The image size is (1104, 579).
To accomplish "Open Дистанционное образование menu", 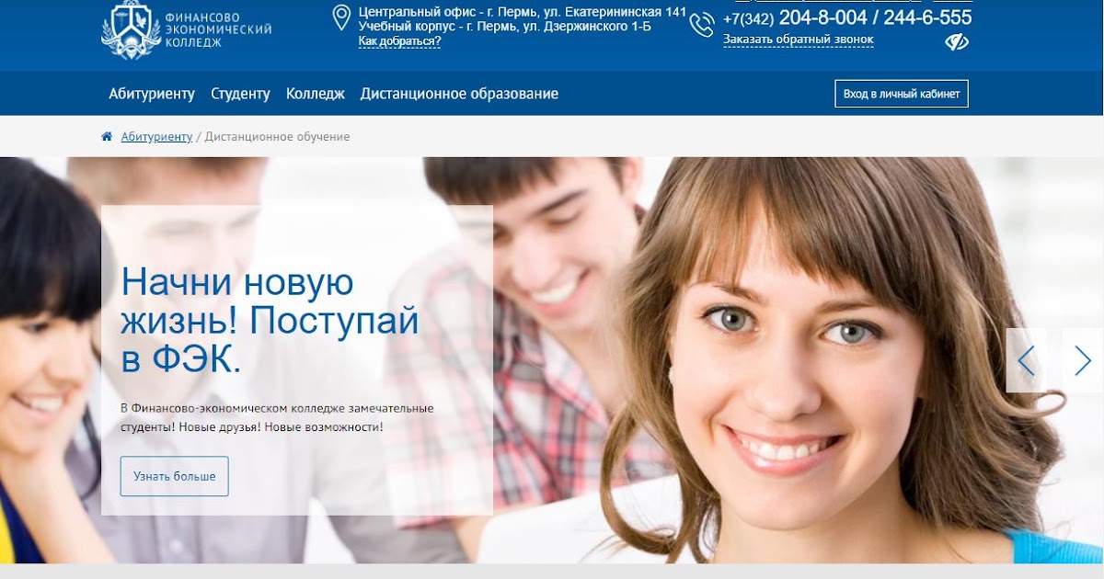I will click(459, 94).
